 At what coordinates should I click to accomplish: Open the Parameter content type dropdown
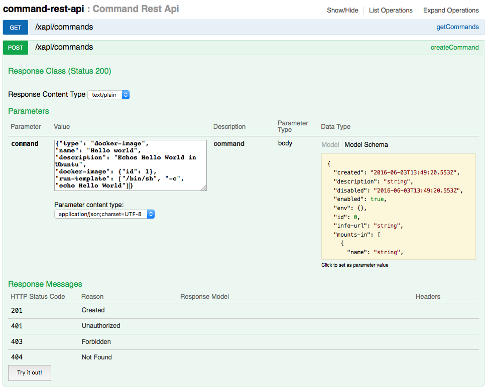104,214
